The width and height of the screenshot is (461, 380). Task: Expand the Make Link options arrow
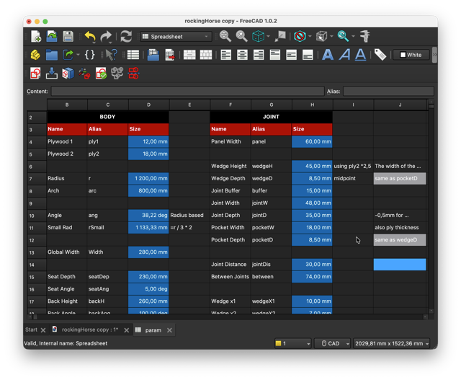coord(78,55)
